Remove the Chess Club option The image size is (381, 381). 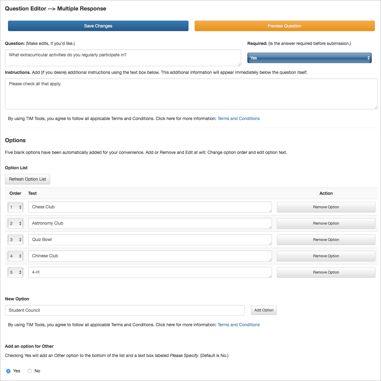pos(326,207)
